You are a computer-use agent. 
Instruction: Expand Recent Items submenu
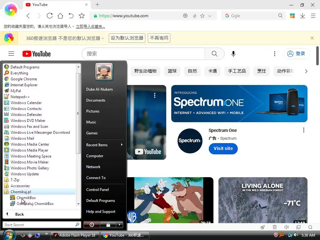point(104,145)
